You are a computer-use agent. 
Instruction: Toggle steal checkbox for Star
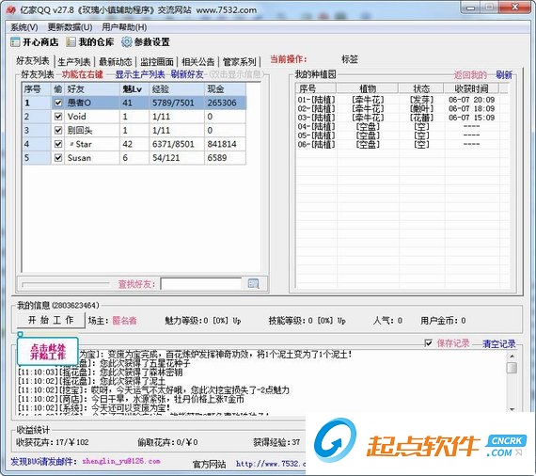(58, 144)
